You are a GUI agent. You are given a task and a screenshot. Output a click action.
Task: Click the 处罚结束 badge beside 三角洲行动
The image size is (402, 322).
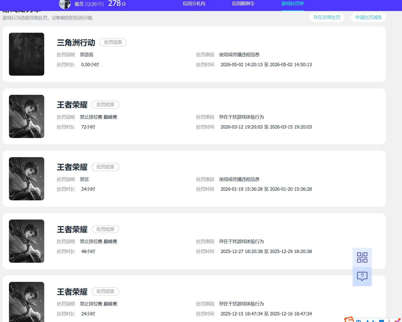[113, 42]
